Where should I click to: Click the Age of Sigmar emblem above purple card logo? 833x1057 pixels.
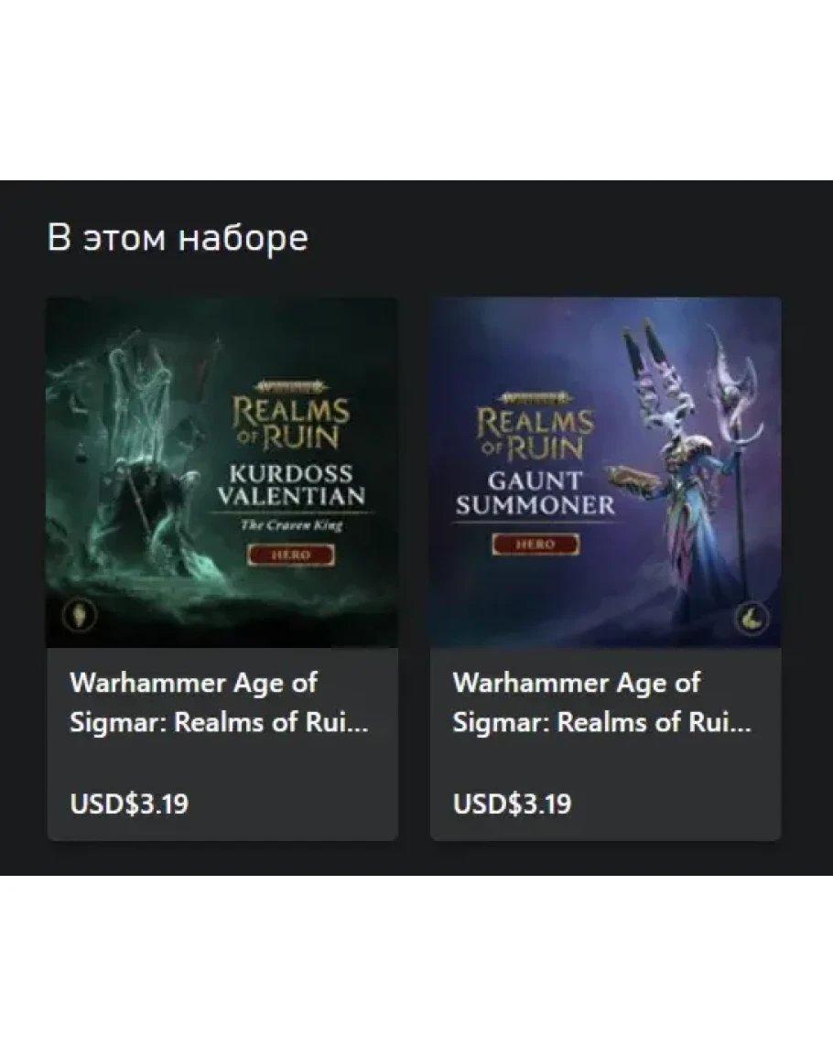point(535,398)
